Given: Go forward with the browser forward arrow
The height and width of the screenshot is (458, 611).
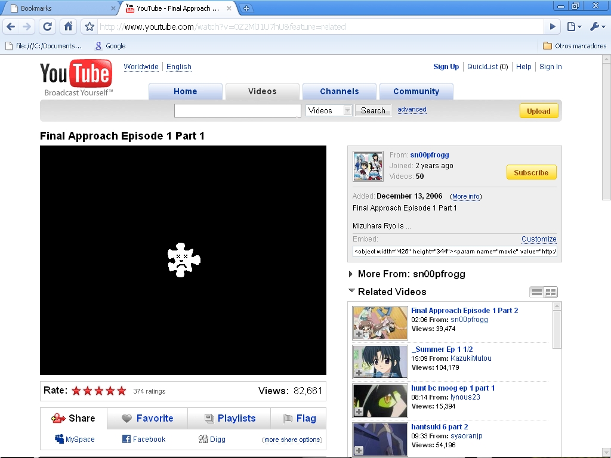Looking at the screenshot, I should [x=27, y=26].
